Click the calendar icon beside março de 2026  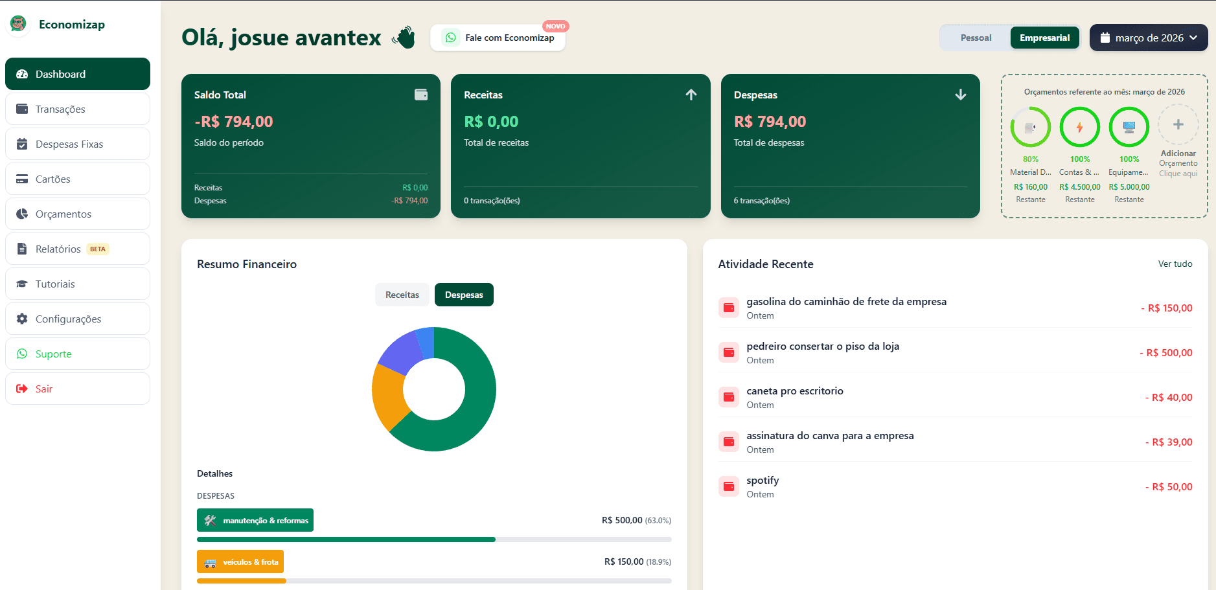point(1105,38)
